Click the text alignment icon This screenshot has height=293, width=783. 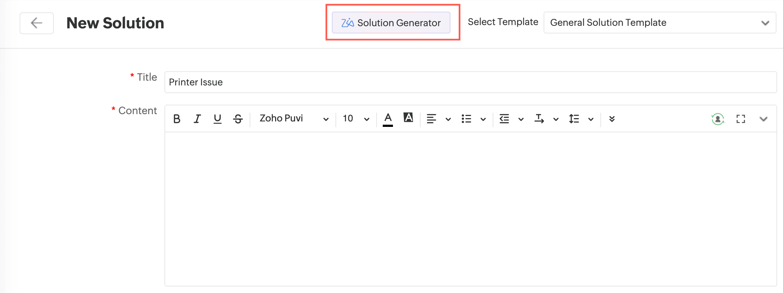tap(432, 119)
